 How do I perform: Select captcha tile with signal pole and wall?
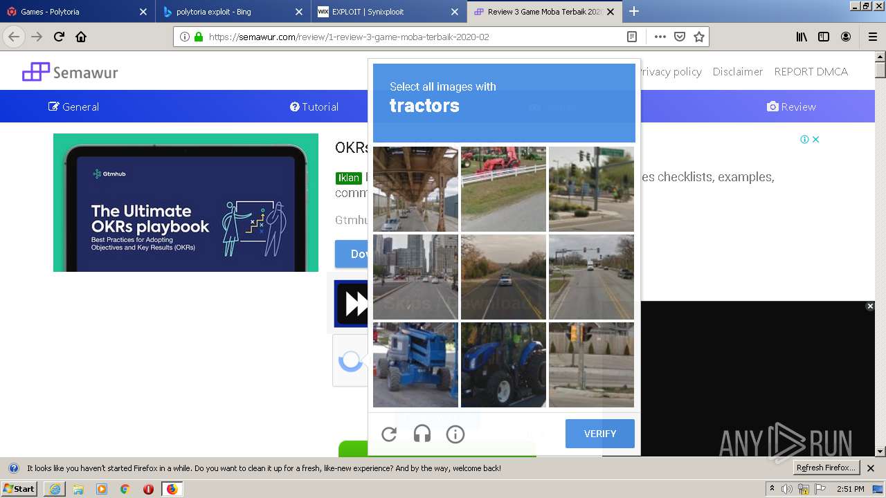[x=591, y=365]
